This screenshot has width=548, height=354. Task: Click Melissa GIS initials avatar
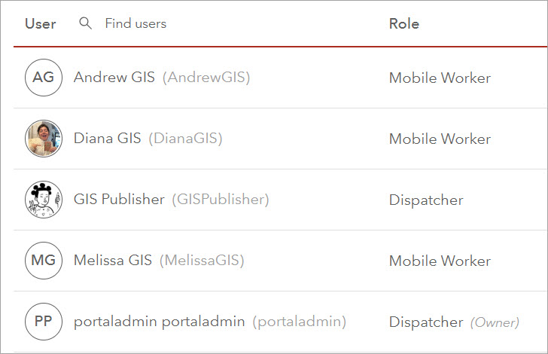pos(44,261)
